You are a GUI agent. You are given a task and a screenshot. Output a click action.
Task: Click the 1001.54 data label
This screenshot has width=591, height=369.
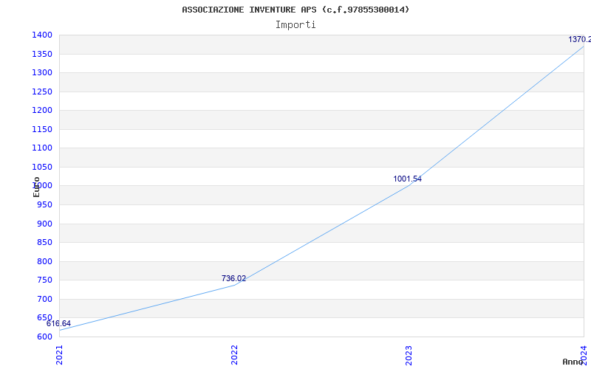408,179
